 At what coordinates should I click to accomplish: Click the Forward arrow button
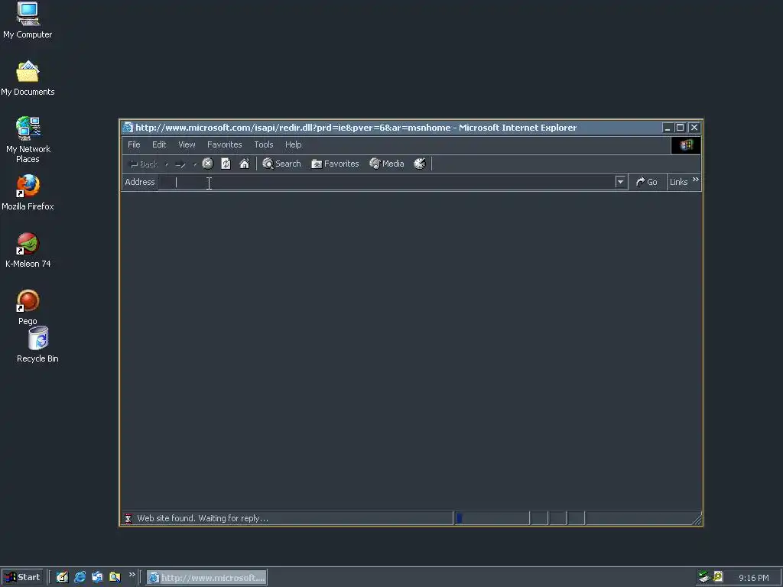pos(180,164)
